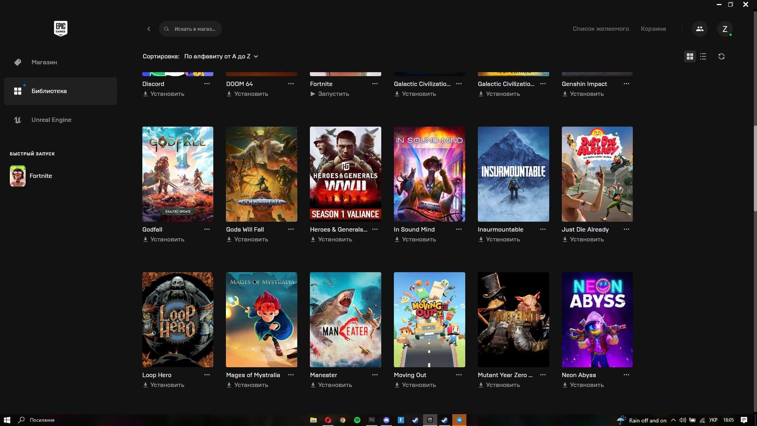
Task: Click the Gods Will Fall title
Action: 245,229
